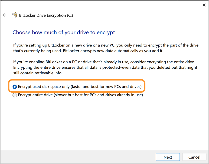Go back using the back arrow
The height and width of the screenshot is (164, 209).
pyautogui.click(x=4, y=15)
